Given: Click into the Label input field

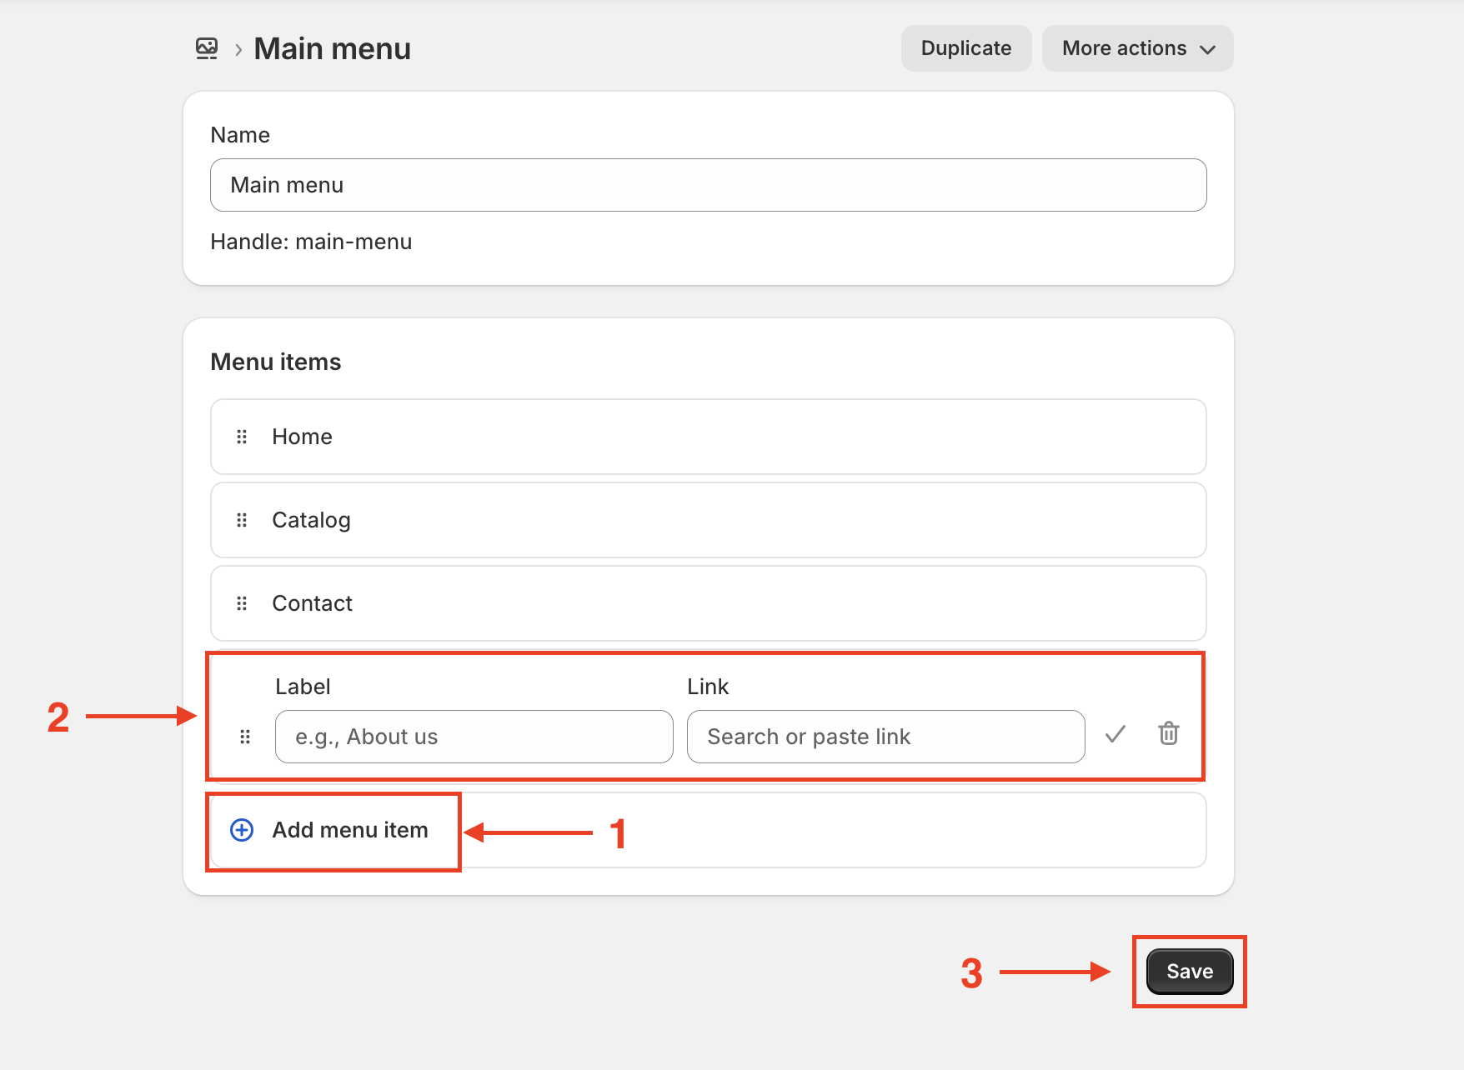Looking at the screenshot, I should (474, 737).
